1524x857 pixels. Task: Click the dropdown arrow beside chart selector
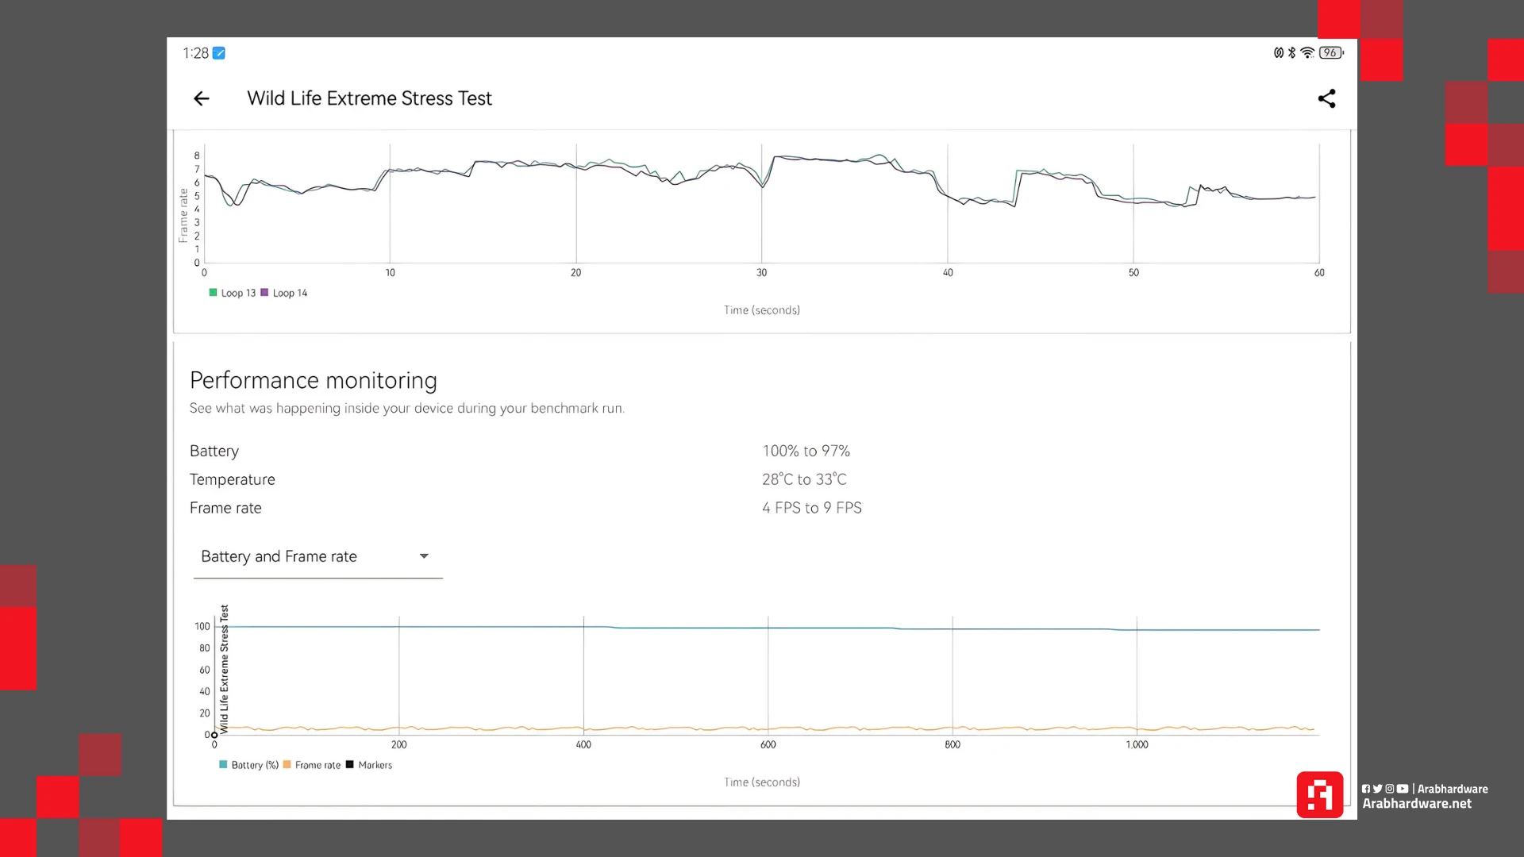424,556
